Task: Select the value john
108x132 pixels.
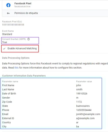Action: coord(79,85)
